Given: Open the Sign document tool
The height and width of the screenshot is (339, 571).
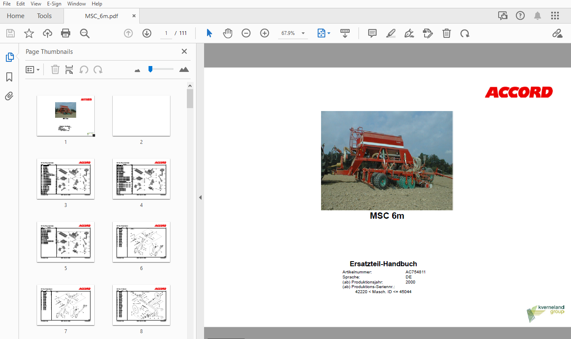Looking at the screenshot, I should (409, 33).
